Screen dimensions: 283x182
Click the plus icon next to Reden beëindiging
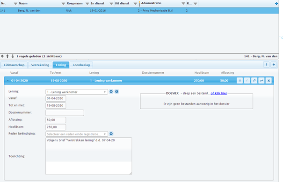tap(111, 133)
